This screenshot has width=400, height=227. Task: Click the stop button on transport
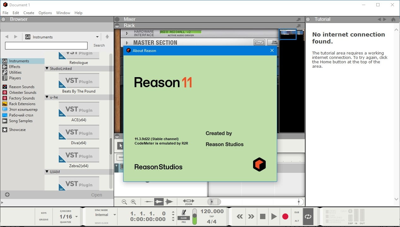[263, 216]
